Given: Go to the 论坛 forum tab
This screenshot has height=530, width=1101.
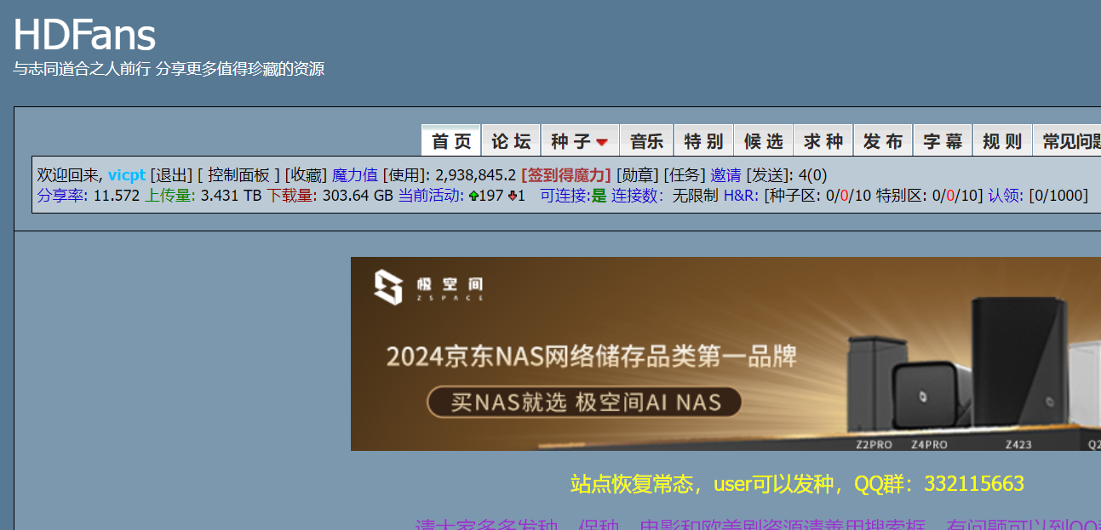Looking at the screenshot, I should pyautogui.click(x=511, y=141).
